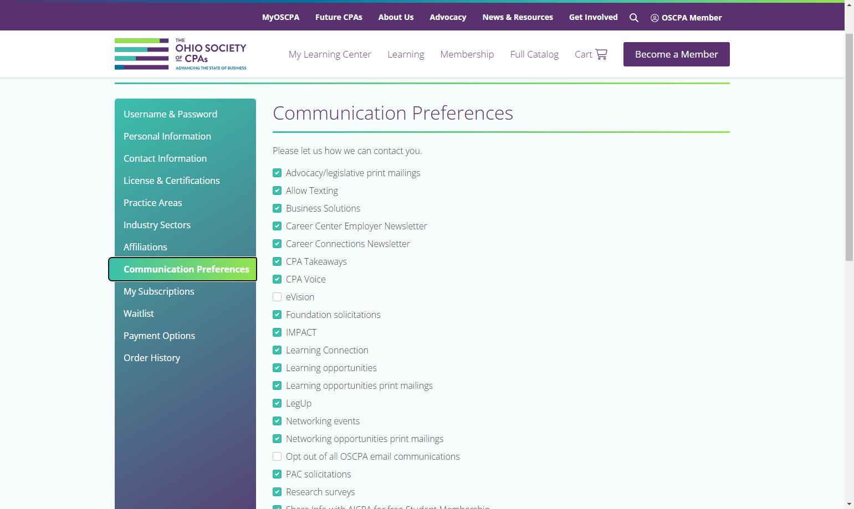Open the Learning nav link

pyautogui.click(x=406, y=54)
